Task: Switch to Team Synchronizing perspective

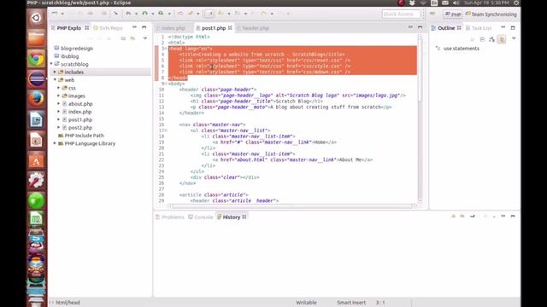Action: click(x=491, y=14)
